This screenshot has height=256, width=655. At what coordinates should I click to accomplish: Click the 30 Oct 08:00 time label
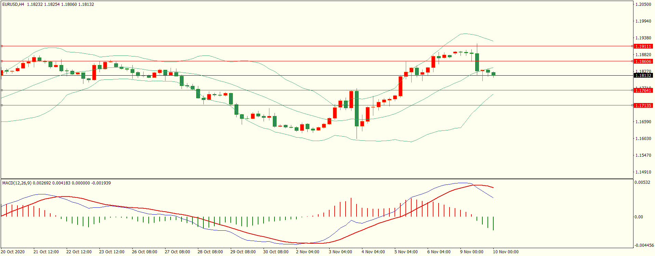point(276,252)
